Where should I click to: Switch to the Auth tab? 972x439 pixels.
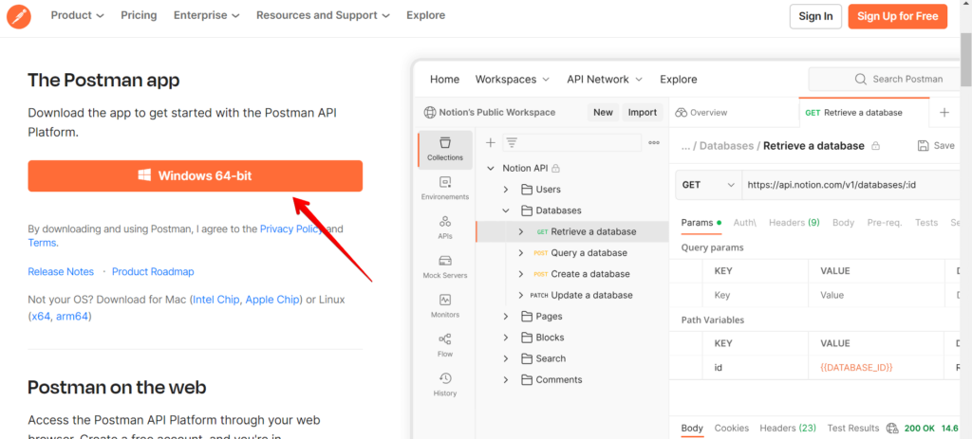[744, 223]
